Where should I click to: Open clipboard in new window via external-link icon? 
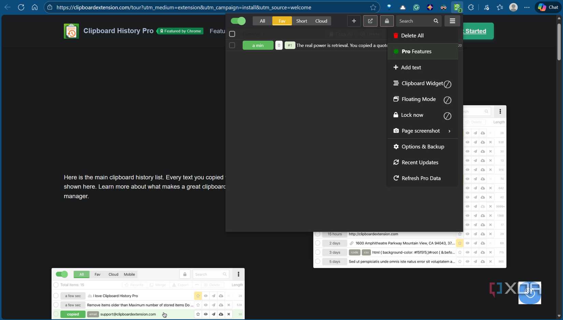click(x=370, y=21)
